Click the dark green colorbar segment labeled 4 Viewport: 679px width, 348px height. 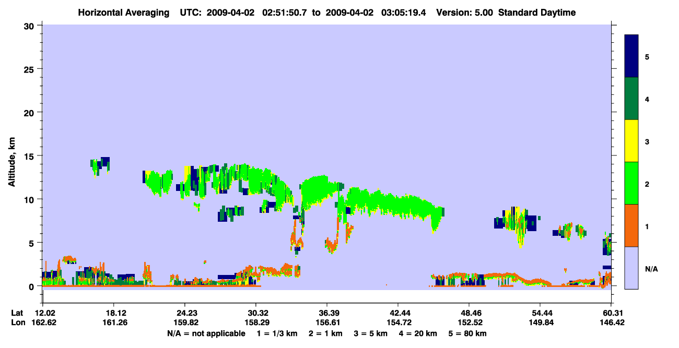pos(631,99)
